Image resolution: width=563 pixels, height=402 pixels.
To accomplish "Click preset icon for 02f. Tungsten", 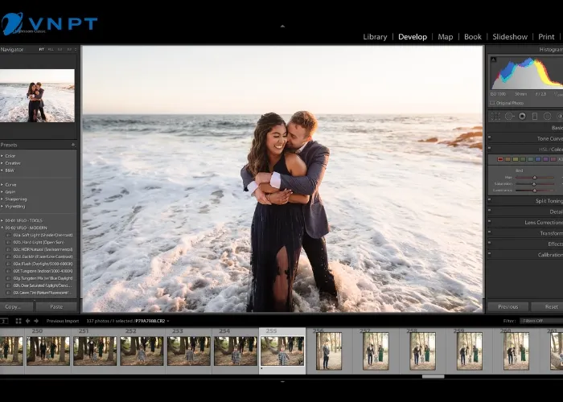I will pos(8,271).
